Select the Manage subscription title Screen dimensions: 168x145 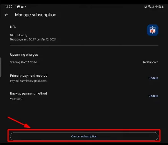point(36,15)
